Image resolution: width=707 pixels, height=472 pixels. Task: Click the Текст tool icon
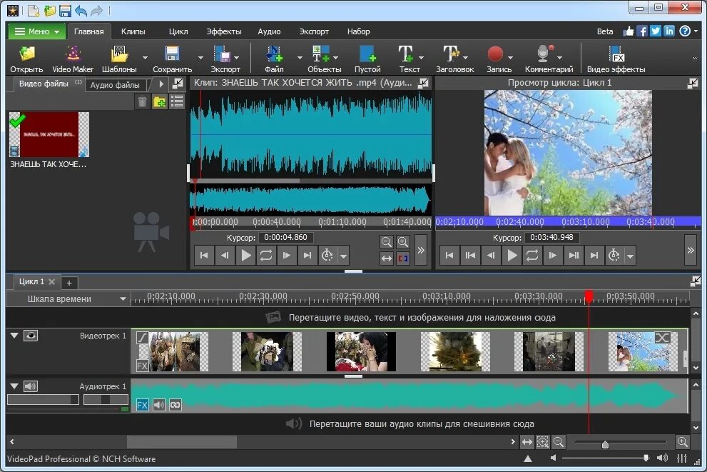pos(405,54)
